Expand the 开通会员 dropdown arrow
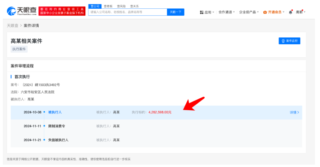 click(x=284, y=12)
